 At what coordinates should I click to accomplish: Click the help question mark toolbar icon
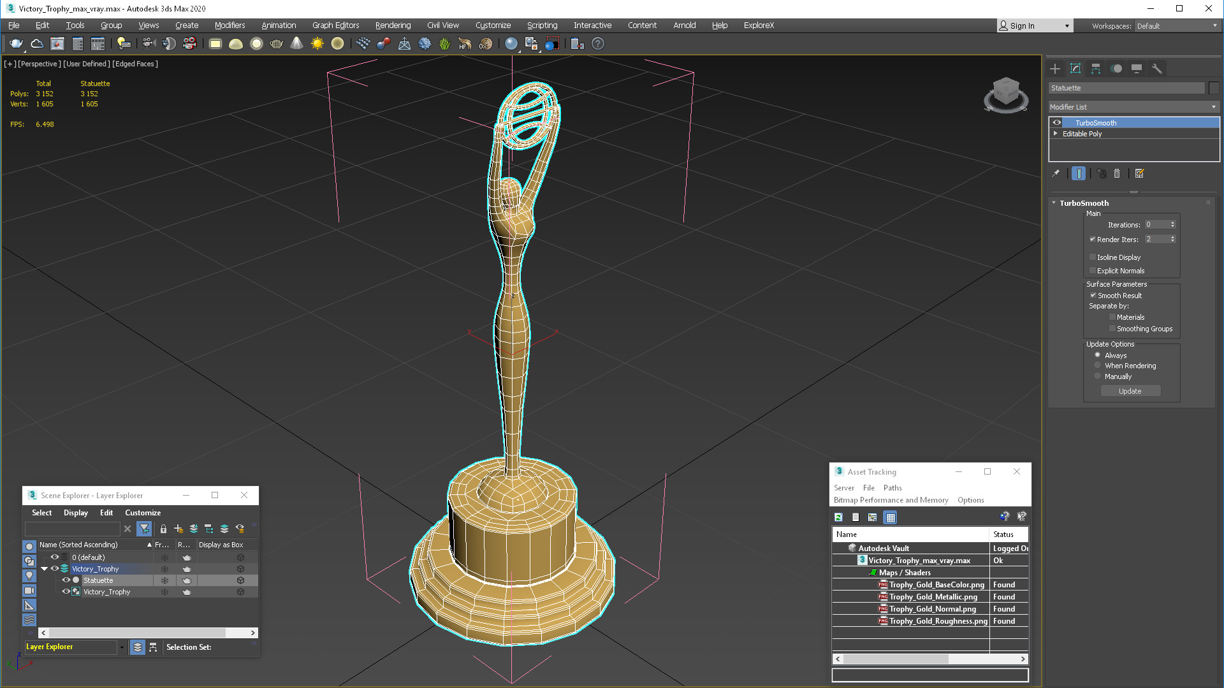pos(597,43)
